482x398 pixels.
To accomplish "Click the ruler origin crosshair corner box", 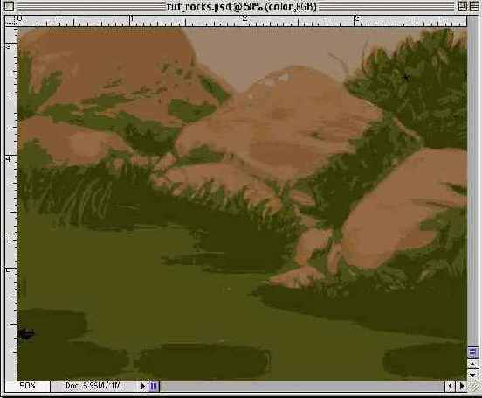I will (10, 21).
